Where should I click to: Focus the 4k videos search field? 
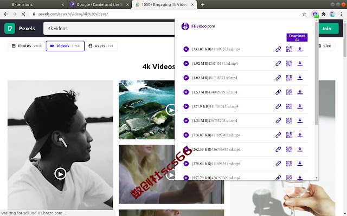(x=109, y=29)
